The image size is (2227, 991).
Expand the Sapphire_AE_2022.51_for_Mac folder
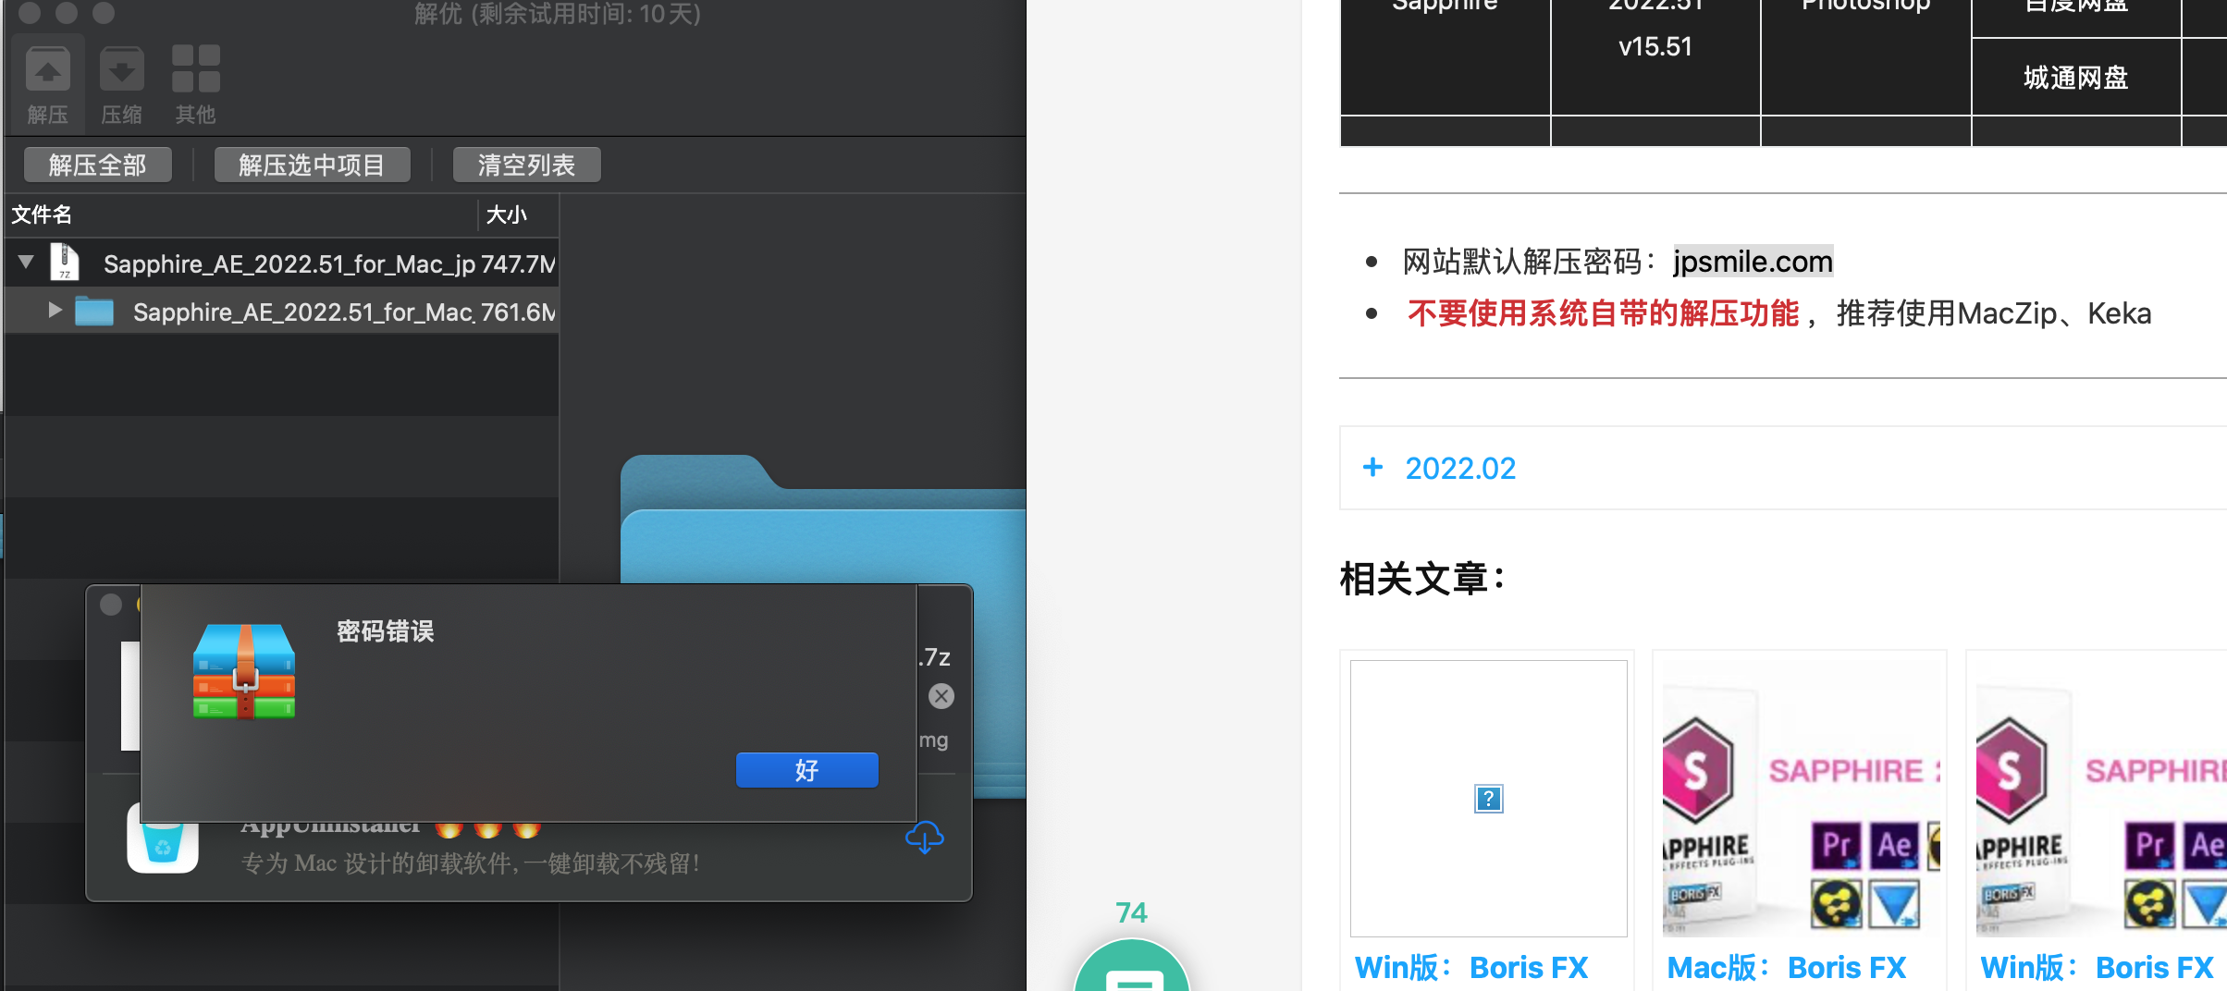pyautogui.click(x=55, y=311)
